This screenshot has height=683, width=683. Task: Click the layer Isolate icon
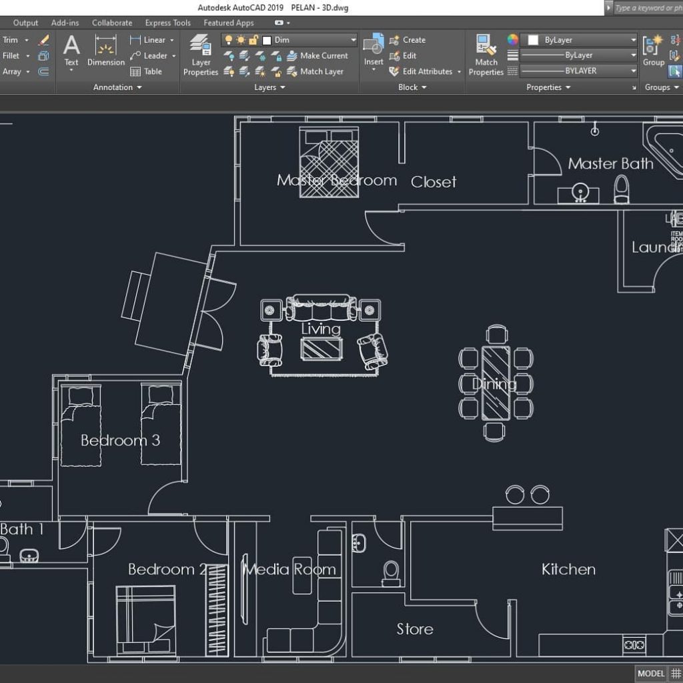click(244, 56)
